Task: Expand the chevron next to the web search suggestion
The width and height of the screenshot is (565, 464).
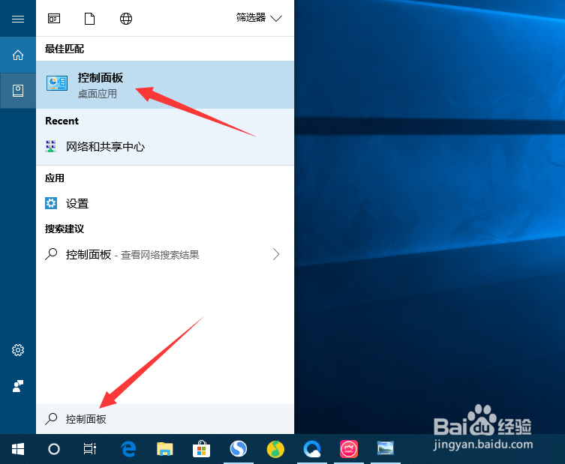Action: pos(276,254)
